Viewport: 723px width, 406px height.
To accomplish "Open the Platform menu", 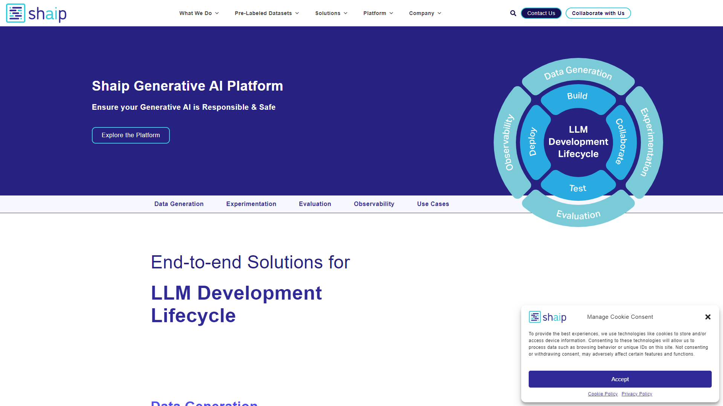I will [375, 13].
